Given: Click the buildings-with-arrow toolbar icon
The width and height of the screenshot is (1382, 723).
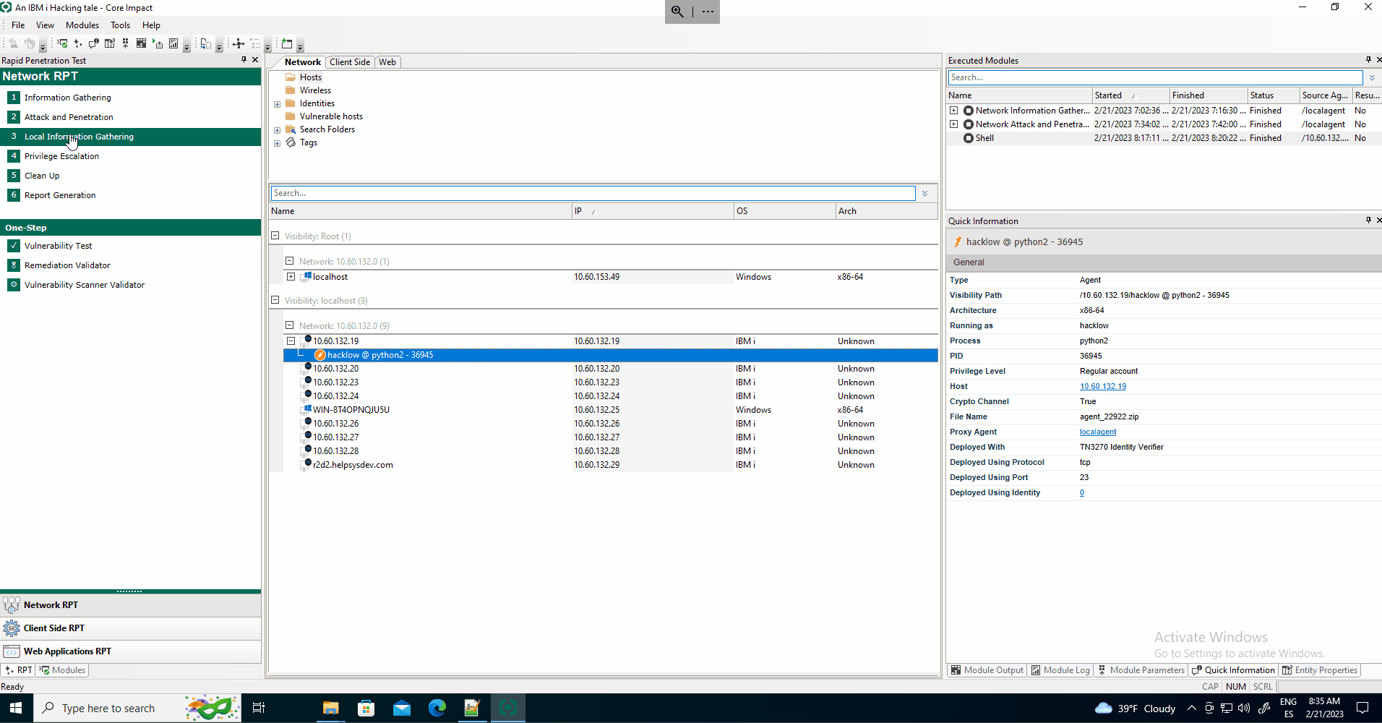Looking at the screenshot, I should [x=110, y=43].
